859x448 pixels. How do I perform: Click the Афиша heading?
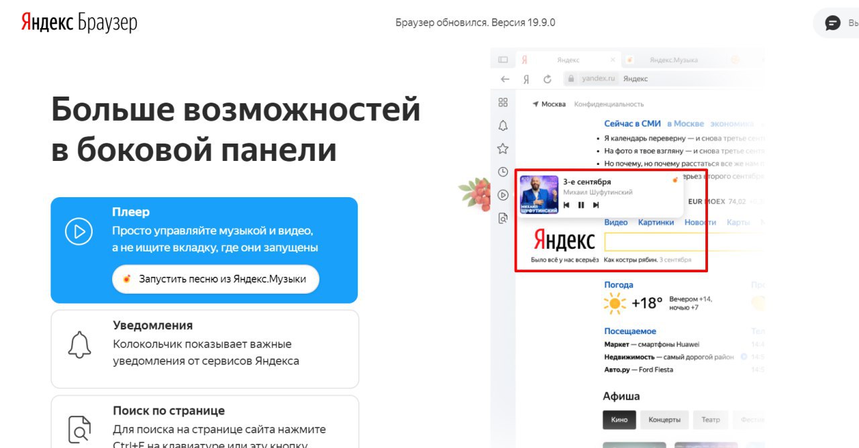(x=621, y=396)
